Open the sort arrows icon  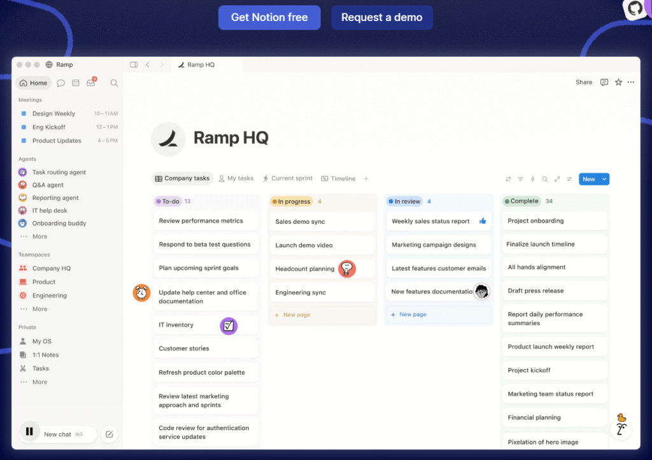[508, 179]
